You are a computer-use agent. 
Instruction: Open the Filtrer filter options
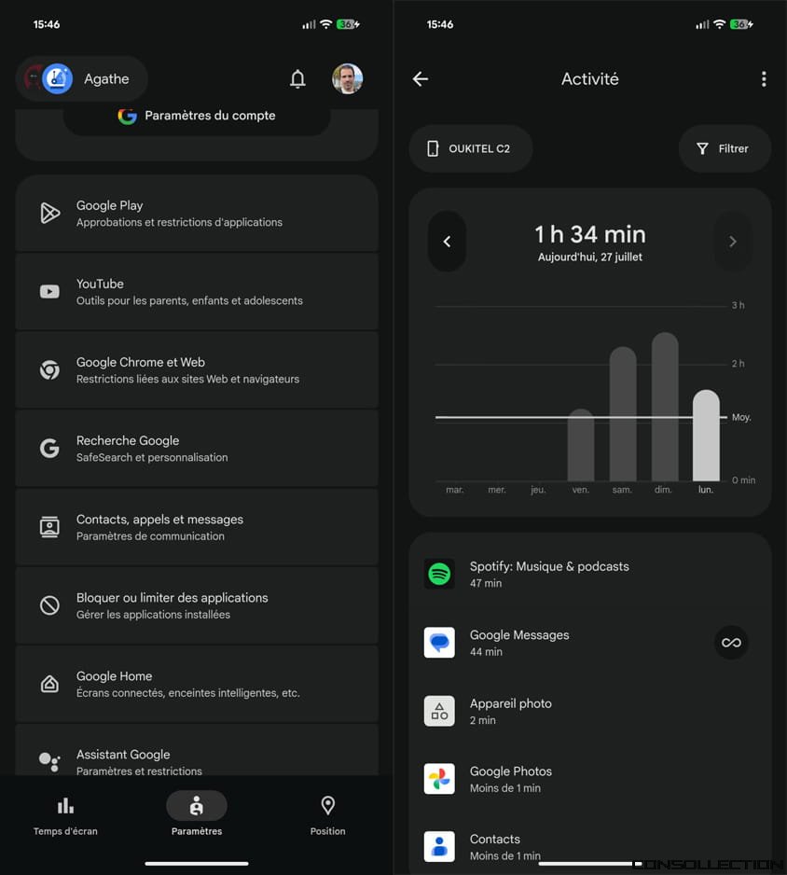[x=725, y=148]
